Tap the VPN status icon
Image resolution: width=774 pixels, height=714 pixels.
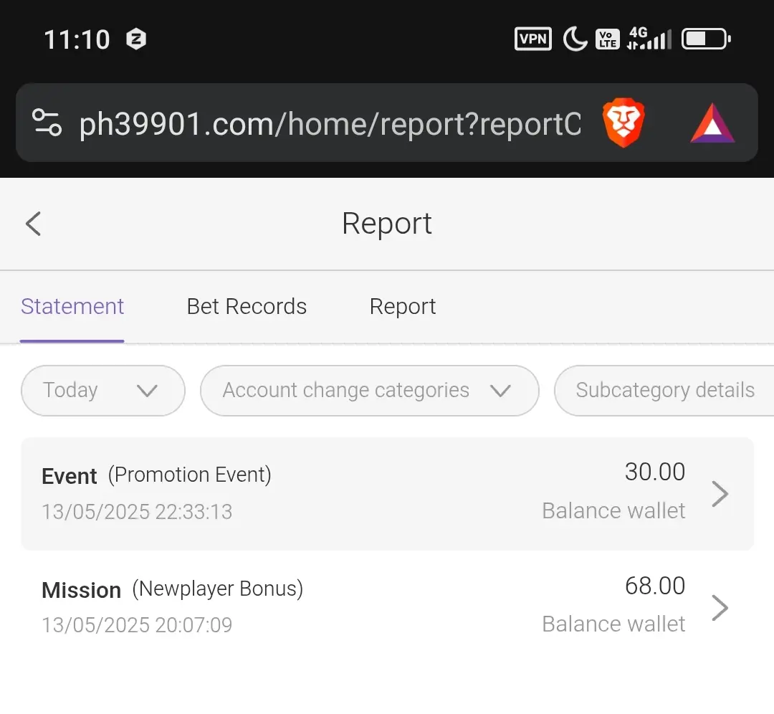pos(533,39)
